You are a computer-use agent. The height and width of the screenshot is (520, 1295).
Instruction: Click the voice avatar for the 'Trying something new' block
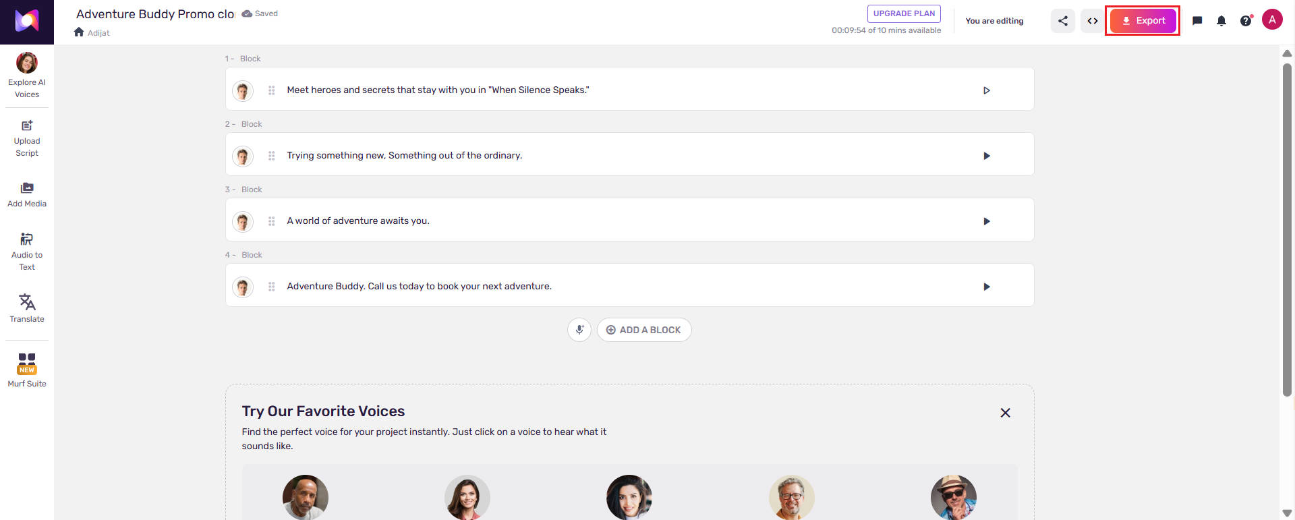tap(243, 156)
